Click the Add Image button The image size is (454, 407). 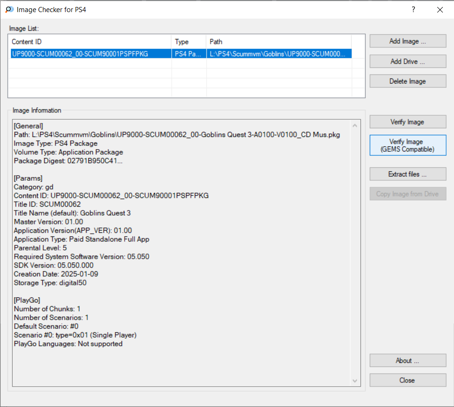click(407, 41)
